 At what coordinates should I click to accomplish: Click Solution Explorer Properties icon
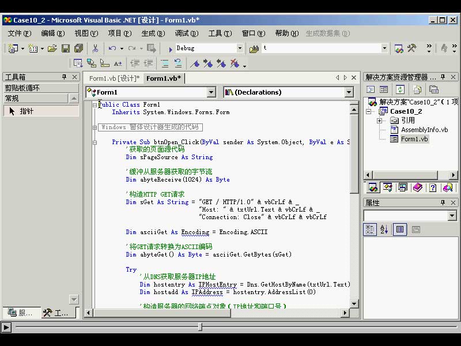434,89
